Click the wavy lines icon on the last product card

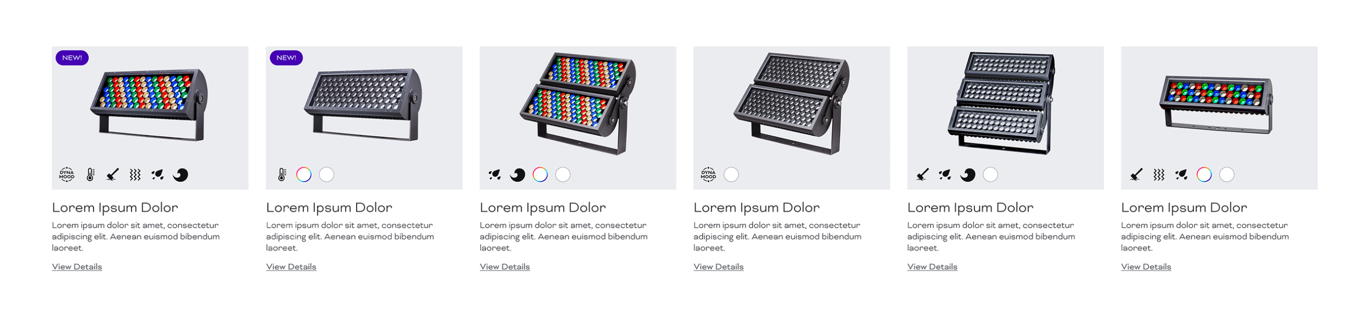pyautogui.click(x=1158, y=174)
